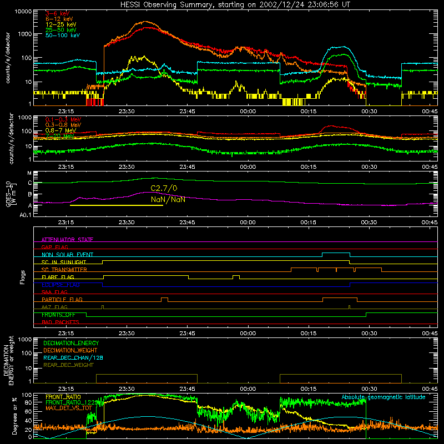This screenshot has height=444, width=444.
Task: Select the '6-12 keV' legend label
Action: [x=59, y=19]
